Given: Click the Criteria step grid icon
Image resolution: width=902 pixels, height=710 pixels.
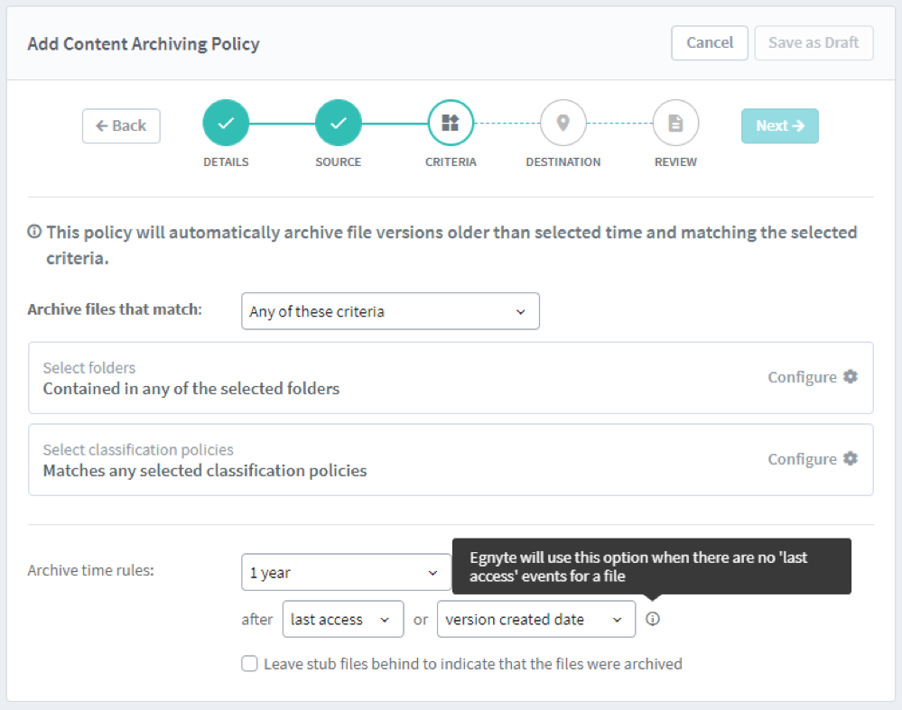Looking at the screenshot, I should tap(451, 123).
